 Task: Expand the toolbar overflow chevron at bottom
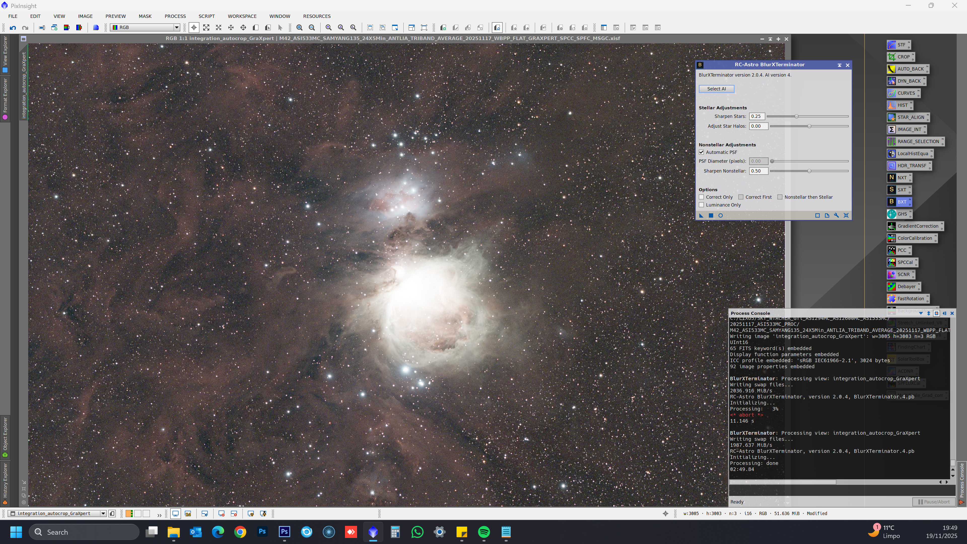click(x=159, y=515)
